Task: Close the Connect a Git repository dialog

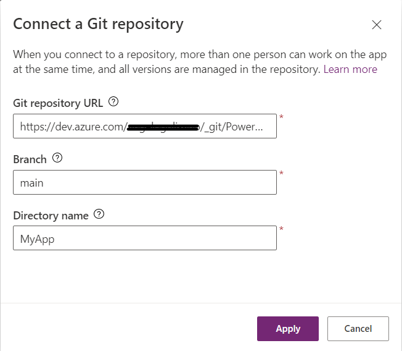Action: pos(376,25)
